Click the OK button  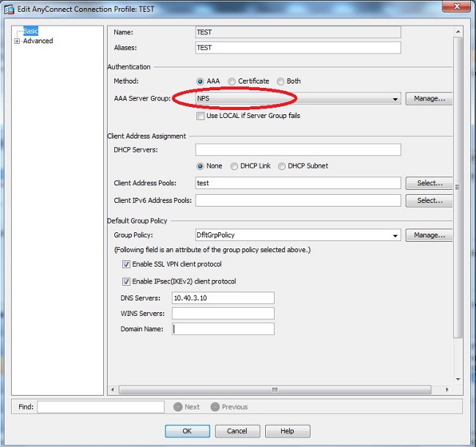coord(187,431)
